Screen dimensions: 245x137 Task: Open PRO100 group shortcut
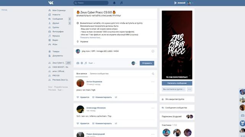click(56, 75)
